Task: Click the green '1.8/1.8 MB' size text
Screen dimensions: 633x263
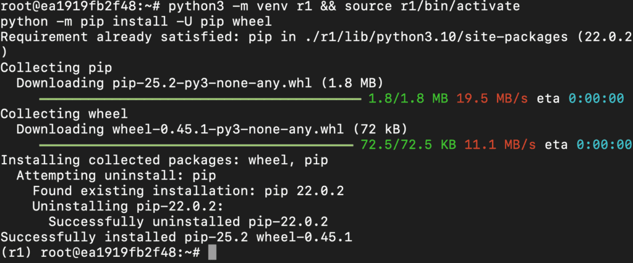Action: point(408,99)
